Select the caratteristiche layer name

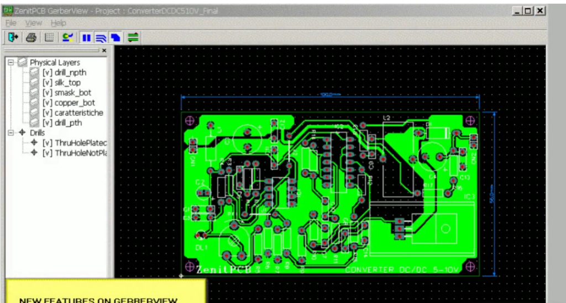pyautogui.click(x=78, y=113)
